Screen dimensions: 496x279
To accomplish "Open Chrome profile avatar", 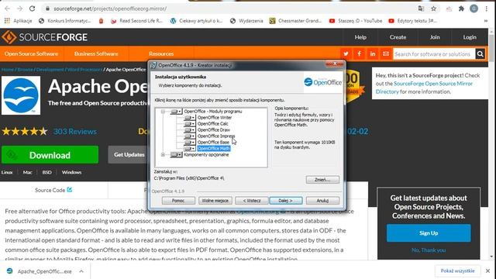I will pyautogui.click(x=474, y=9).
